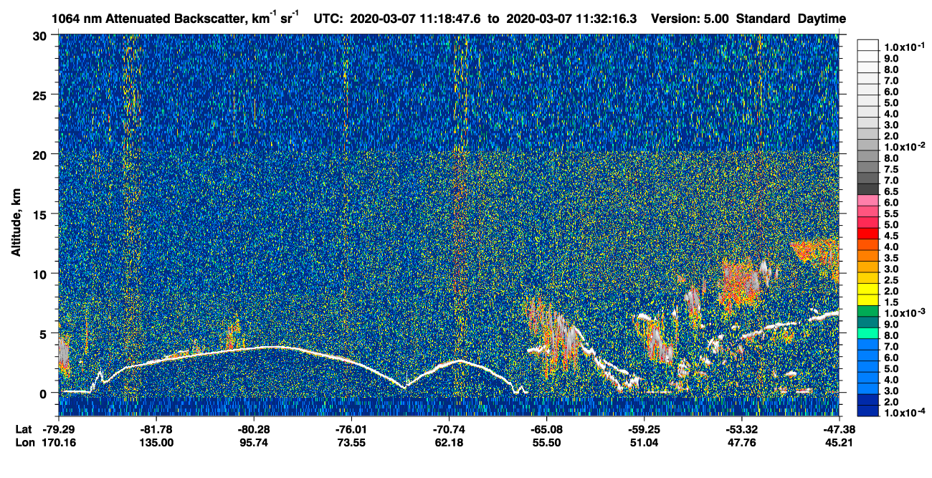This screenshot has width=932, height=478.
Task: Click the longitude value "170.16"
Action: coord(59,443)
